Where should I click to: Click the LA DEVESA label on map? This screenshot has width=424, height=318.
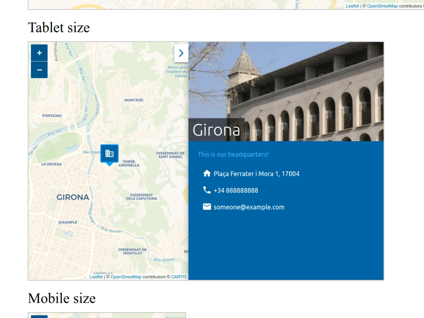point(51,164)
